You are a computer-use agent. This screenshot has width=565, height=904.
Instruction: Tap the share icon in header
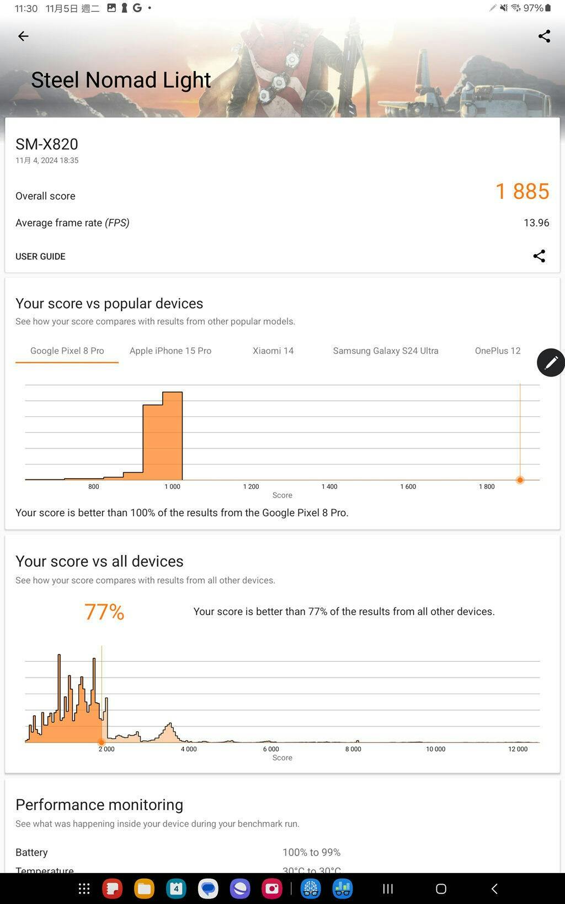tap(544, 36)
